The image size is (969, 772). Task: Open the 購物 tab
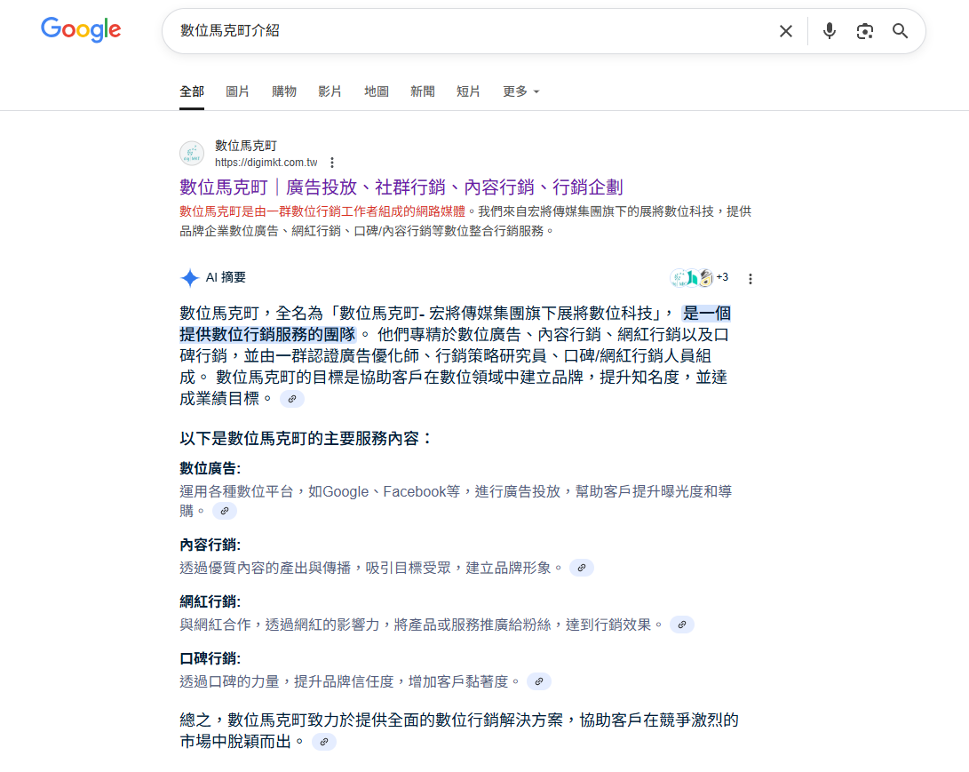point(283,92)
